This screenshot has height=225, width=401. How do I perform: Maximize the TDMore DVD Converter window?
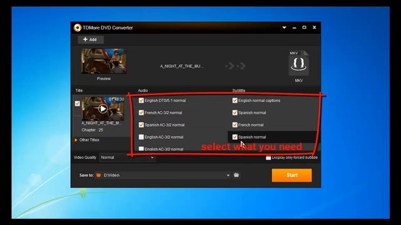(x=305, y=27)
